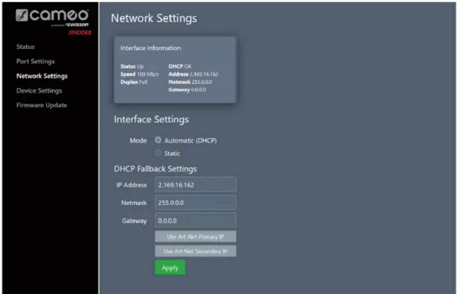
Task: Click the Speed 100 Mb/s text
Action: (x=140, y=74)
